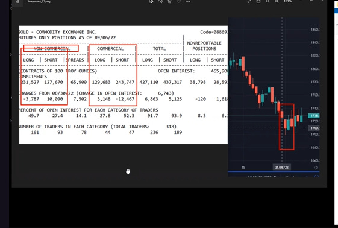Enter full screen with the expand arrows icon
Viewport: 338px width, 228px height.
[249, 1]
